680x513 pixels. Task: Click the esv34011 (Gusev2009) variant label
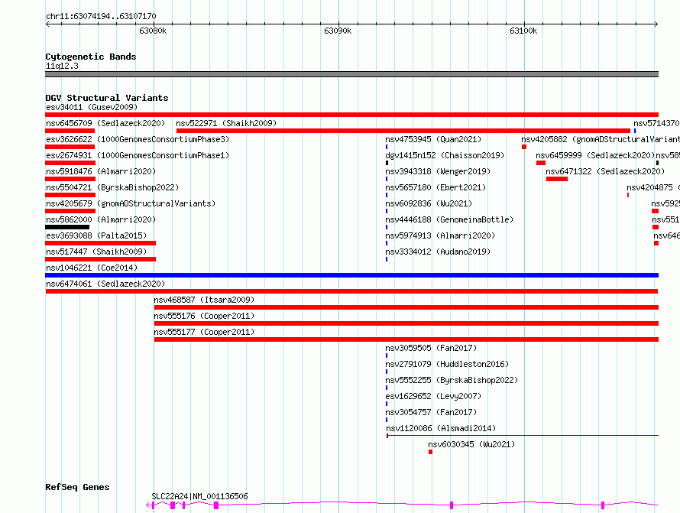pyautogui.click(x=92, y=107)
